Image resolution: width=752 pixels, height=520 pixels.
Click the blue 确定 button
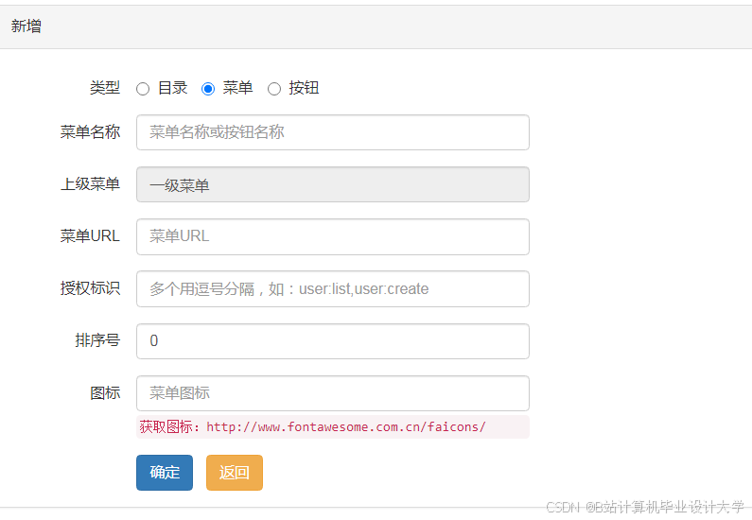coord(165,473)
